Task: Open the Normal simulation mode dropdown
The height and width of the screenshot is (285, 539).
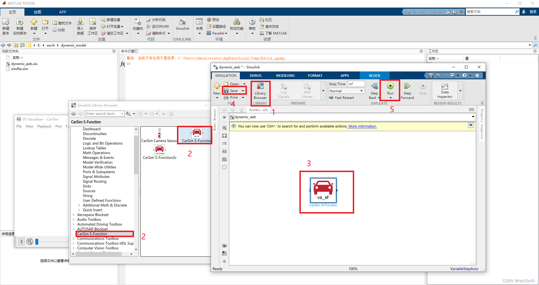Action: [346, 91]
